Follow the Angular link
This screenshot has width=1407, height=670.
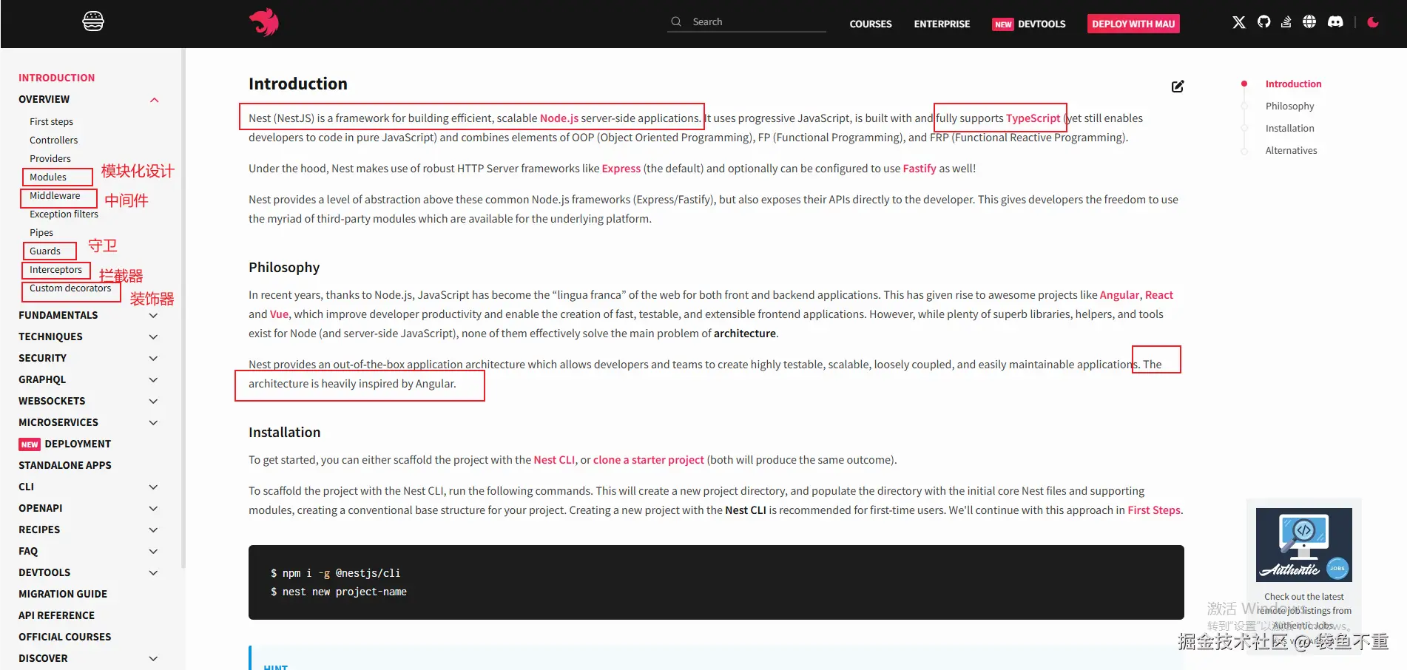point(1119,295)
